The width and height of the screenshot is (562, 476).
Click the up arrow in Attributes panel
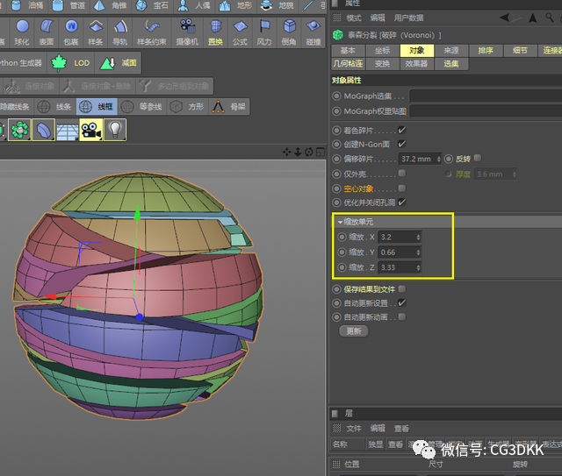tap(533, 18)
